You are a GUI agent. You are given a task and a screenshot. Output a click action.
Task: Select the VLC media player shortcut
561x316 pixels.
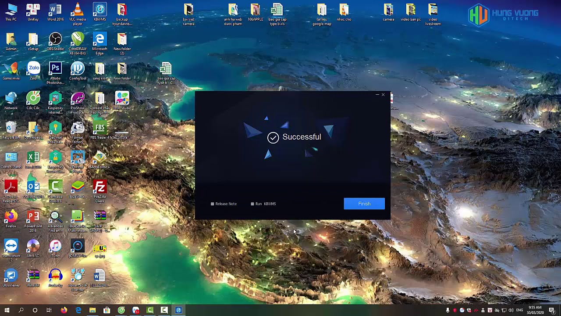coord(78,14)
